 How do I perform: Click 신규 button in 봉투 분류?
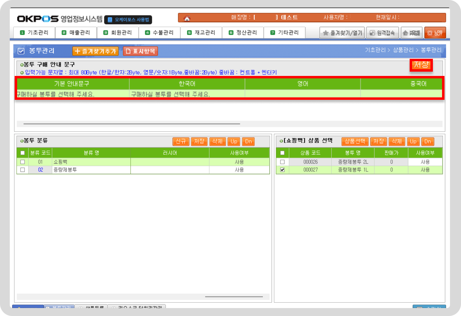181,141
